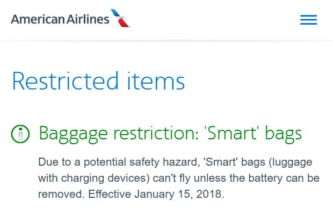Select the 'Restricted items' page heading
The height and width of the screenshot is (208, 333).
(x=98, y=81)
